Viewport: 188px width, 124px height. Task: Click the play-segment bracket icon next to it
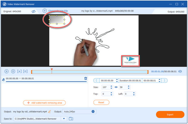(25, 71)
